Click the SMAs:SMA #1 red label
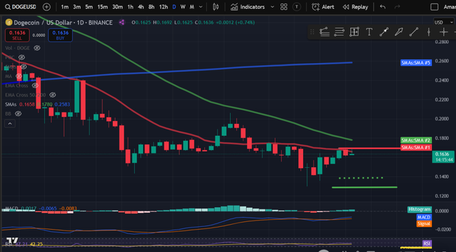The width and height of the screenshot is (456, 252). click(x=416, y=148)
